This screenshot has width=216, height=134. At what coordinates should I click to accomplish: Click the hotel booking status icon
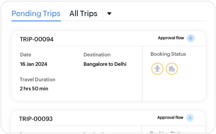(172, 69)
